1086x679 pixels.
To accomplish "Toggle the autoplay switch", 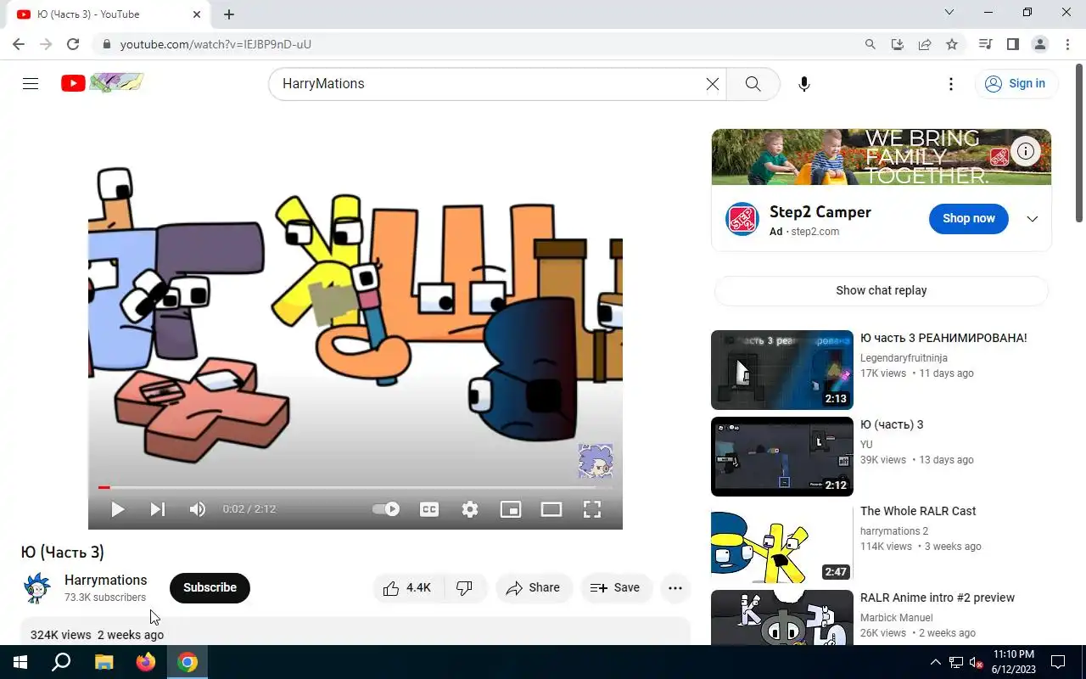I will [386, 509].
